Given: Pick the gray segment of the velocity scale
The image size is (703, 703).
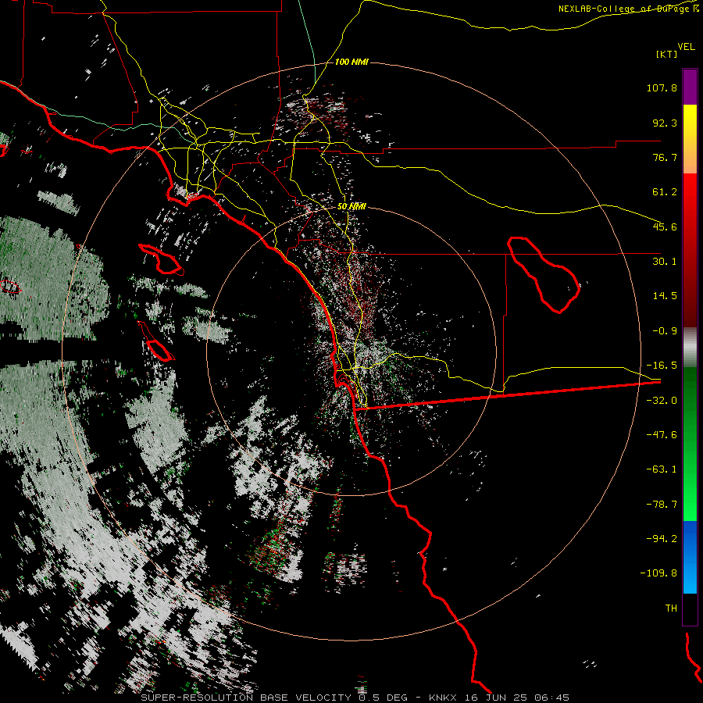Looking at the screenshot, I should click(690, 348).
